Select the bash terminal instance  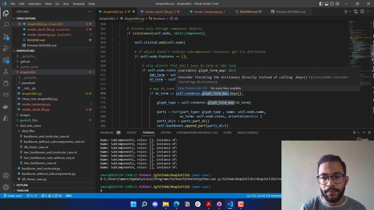363,140
